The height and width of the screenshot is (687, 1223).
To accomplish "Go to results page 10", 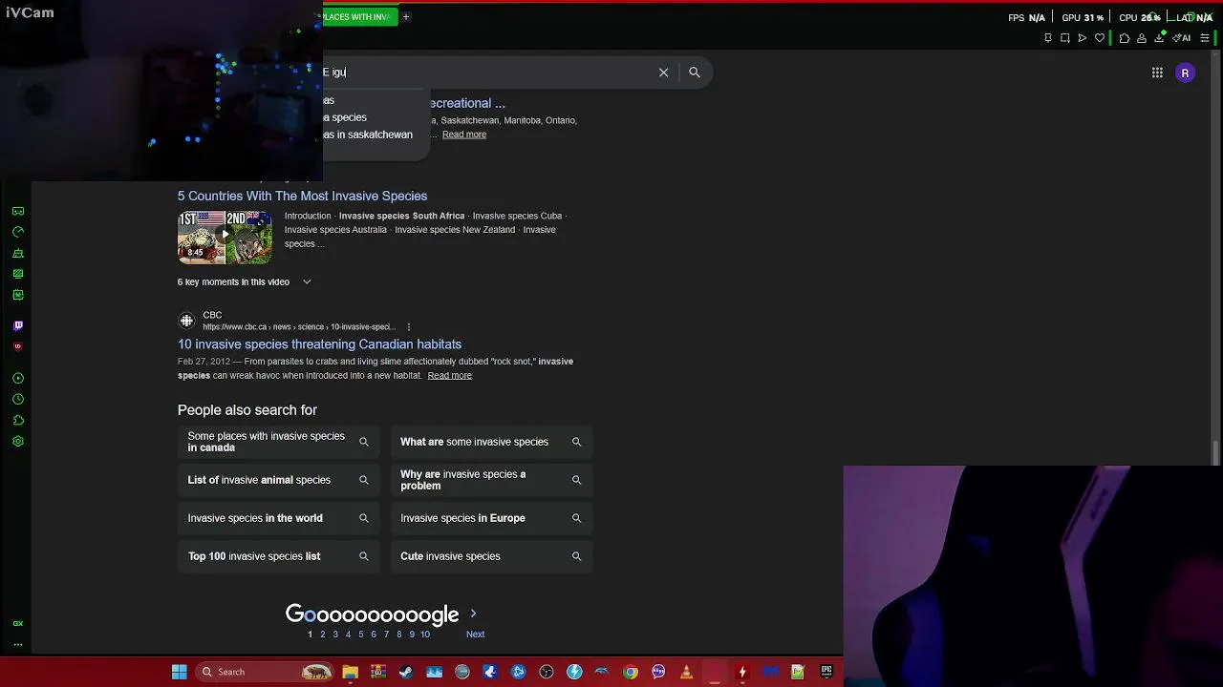I will pos(425,635).
